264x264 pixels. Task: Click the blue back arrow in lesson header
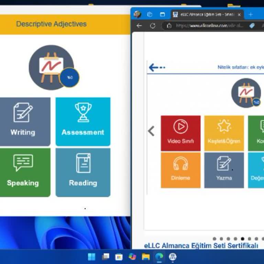point(156,67)
